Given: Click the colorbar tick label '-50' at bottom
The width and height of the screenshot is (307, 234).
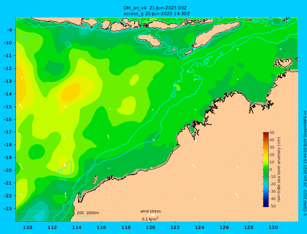Looking at the screenshot, I should coord(272,206).
